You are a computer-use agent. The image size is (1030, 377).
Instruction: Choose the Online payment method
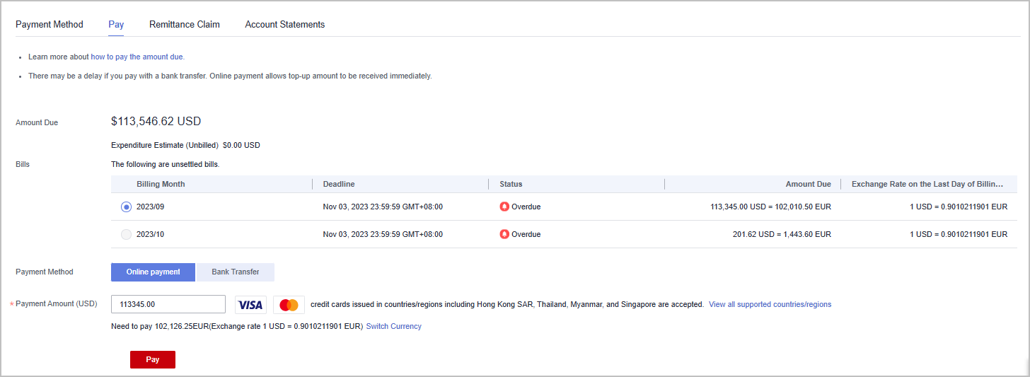(x=153, y=272)
